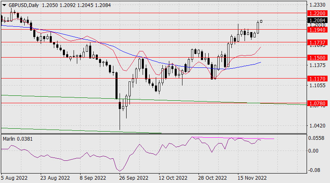Viewport: 330px width, 183px height.
Task: Click the 12 Oct 2022 date label
Action: [173, 178]
